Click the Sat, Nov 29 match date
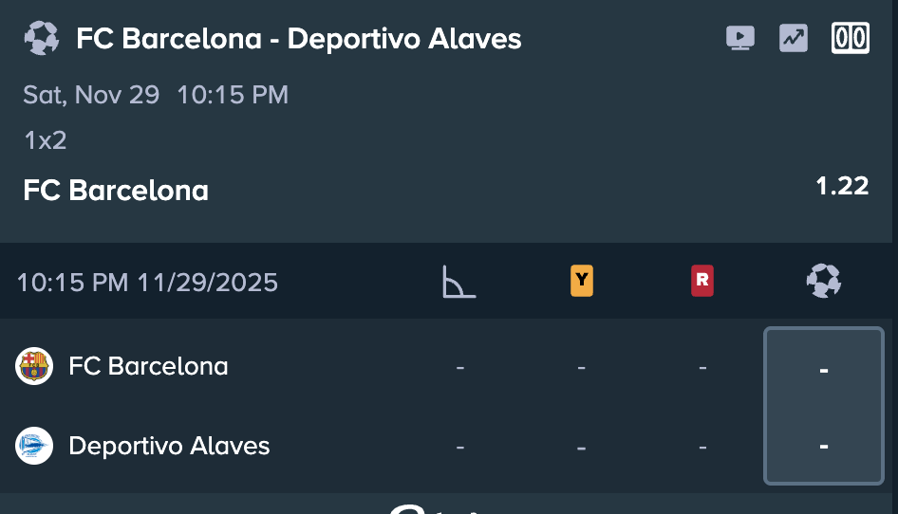This screenshot has height=514, width=898. pyautogui.click(x=91, y=95)
